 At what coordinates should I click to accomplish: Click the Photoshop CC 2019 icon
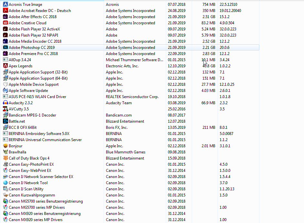6,48
